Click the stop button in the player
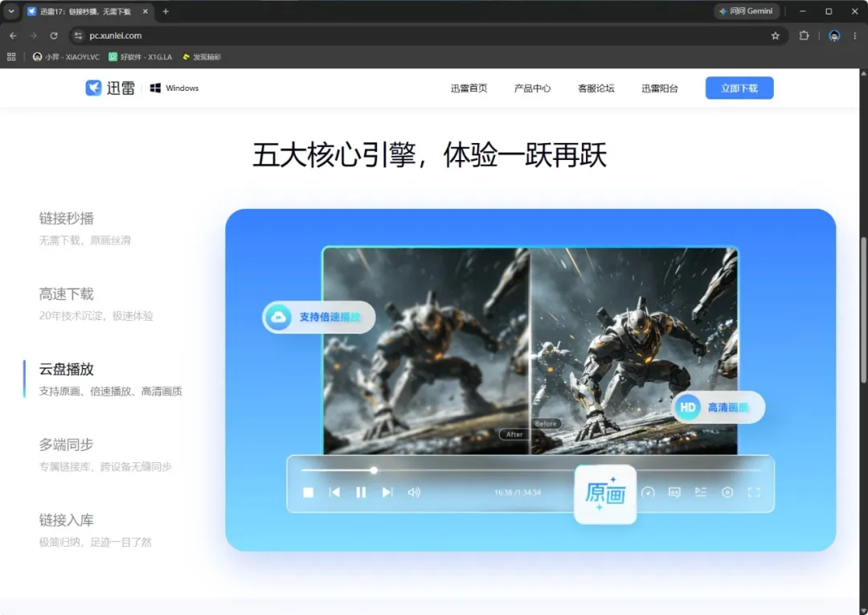 point(309,492)
